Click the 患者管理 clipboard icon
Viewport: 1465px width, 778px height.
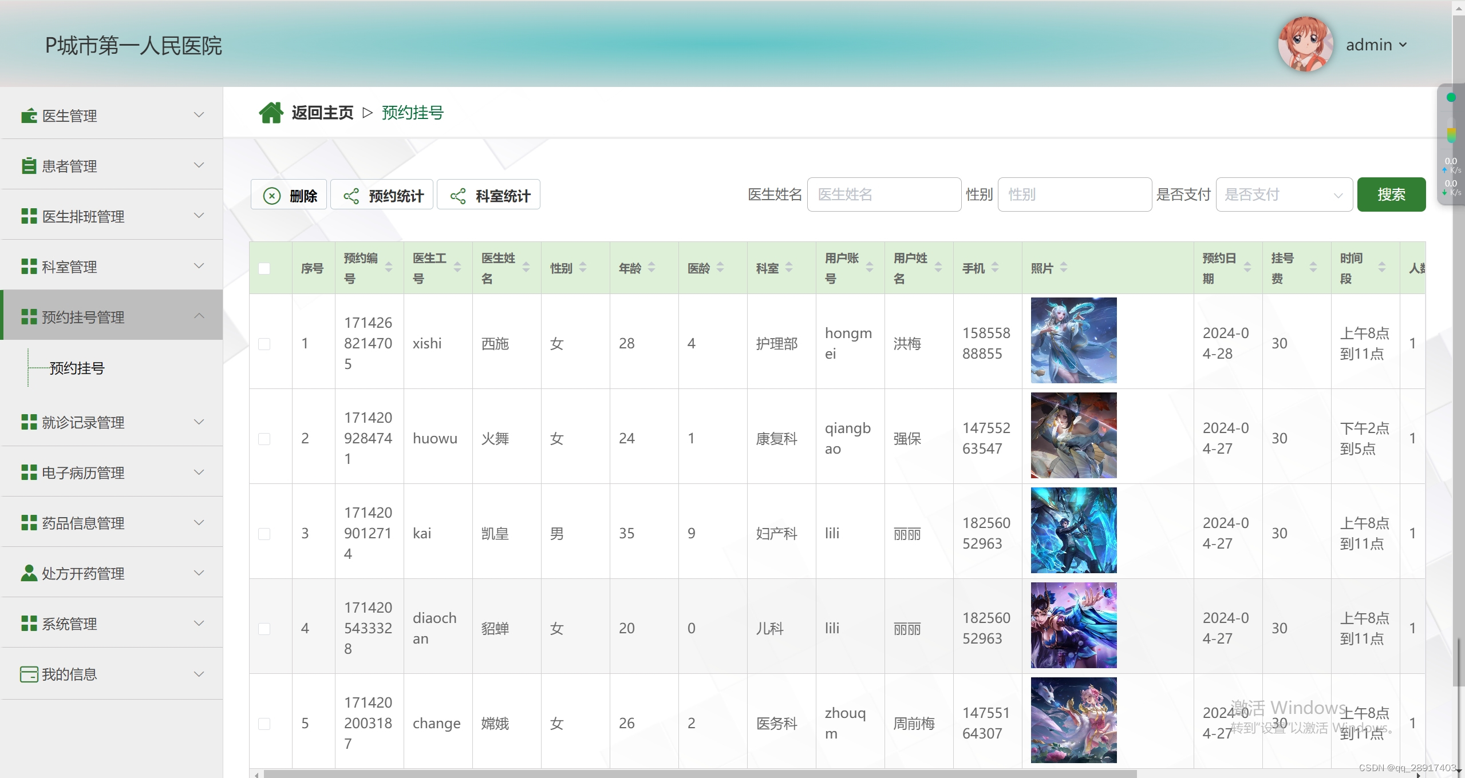click(29, 166)
